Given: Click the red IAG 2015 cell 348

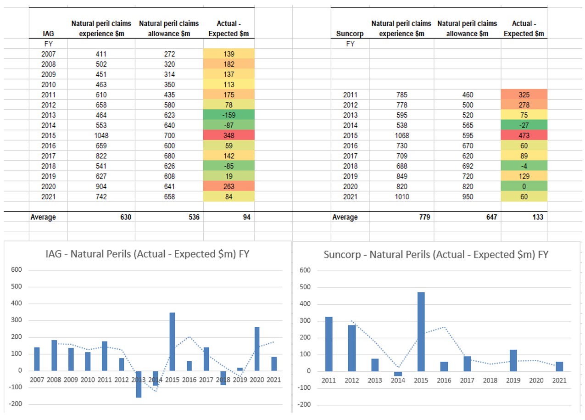Looking at the screenshot, I should [x=228, y=135].
